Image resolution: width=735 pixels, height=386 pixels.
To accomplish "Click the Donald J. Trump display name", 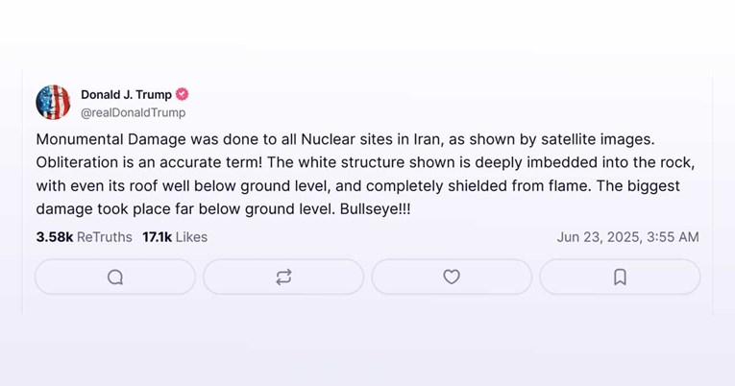I will (126, 94).
